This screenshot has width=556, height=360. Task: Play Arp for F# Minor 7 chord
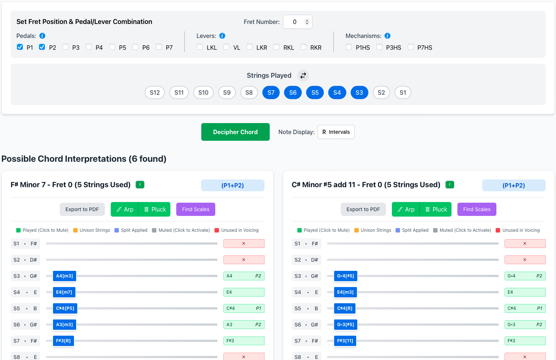point(124,209)
